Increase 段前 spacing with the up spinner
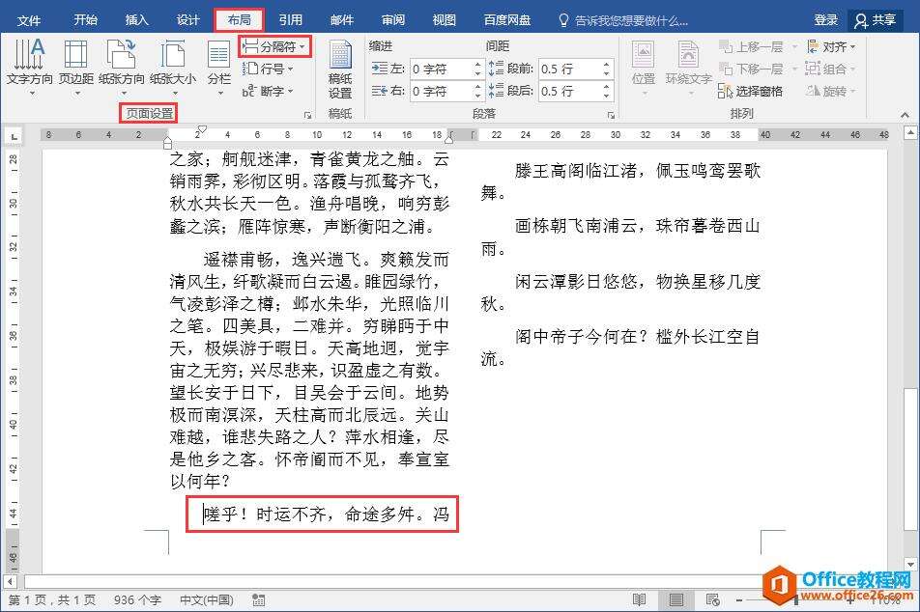Viewport: 920px width, 612px height. (607, 64)
